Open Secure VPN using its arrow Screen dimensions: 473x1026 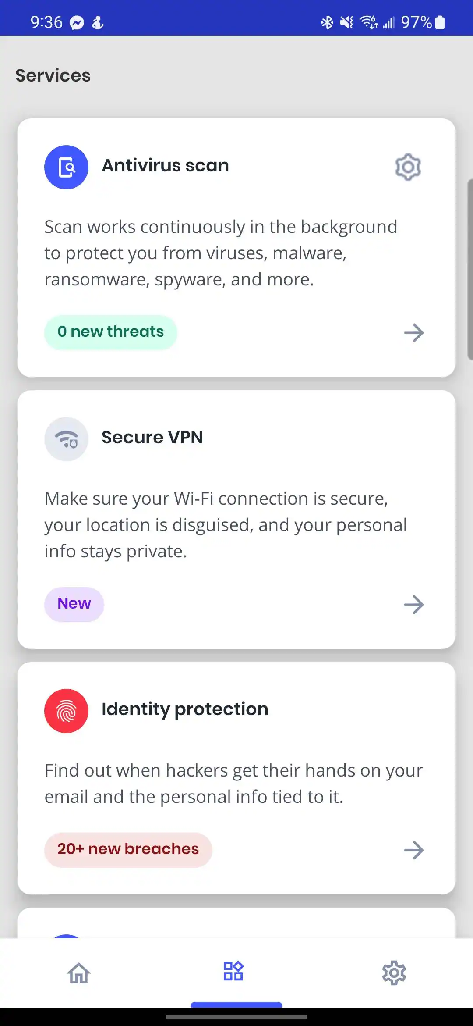point(414,605)
